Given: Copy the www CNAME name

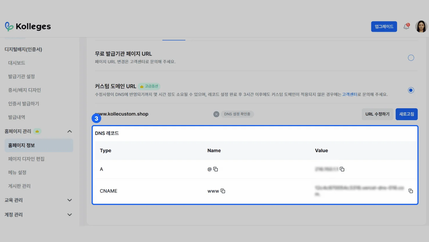Looking at the screenshot, I should (223, 191).
